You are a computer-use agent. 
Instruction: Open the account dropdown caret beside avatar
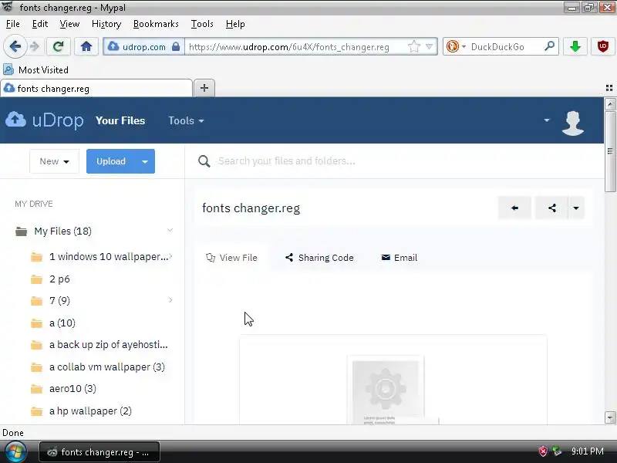pos(547,120)
